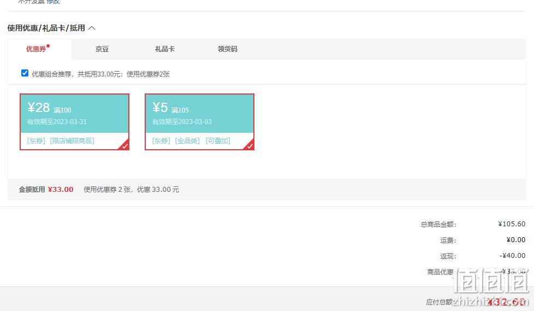Deselect the ¥28 满100 coupon card
Screen dimensions: 534x311
coord(74,122)
